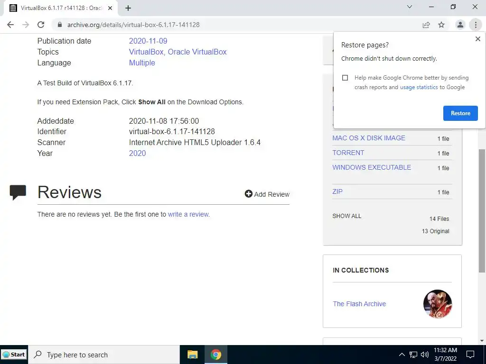This screenshot has width=486, height=364.
Task: Open the taskbar clock and date
Action: click(445, 355)
